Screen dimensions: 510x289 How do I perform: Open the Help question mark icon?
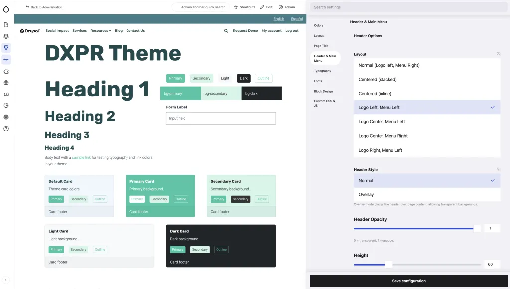pos(6,129)
